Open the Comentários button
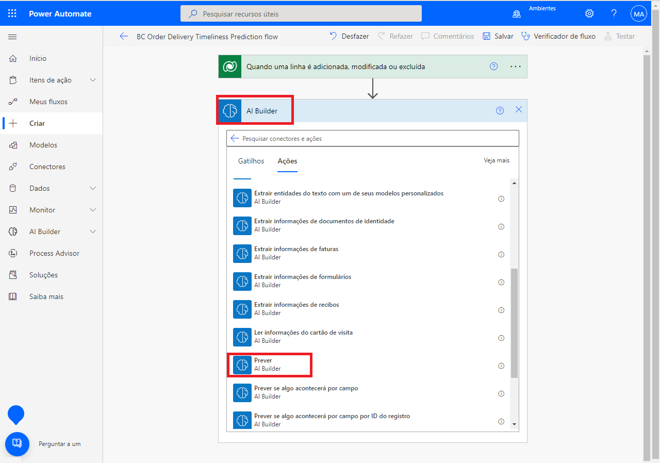The height and width of the screenshot is (463, 660). click(x=448, y=36)
